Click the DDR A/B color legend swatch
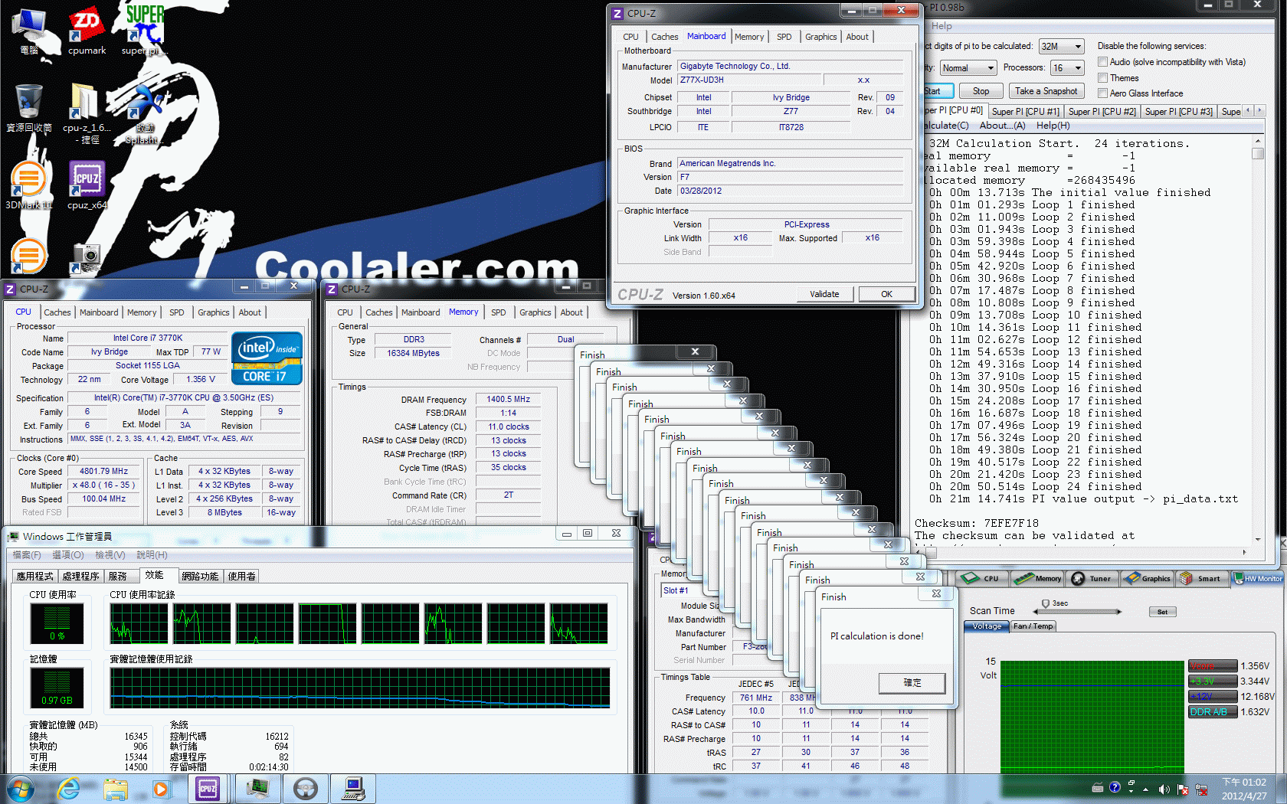 1212,711
